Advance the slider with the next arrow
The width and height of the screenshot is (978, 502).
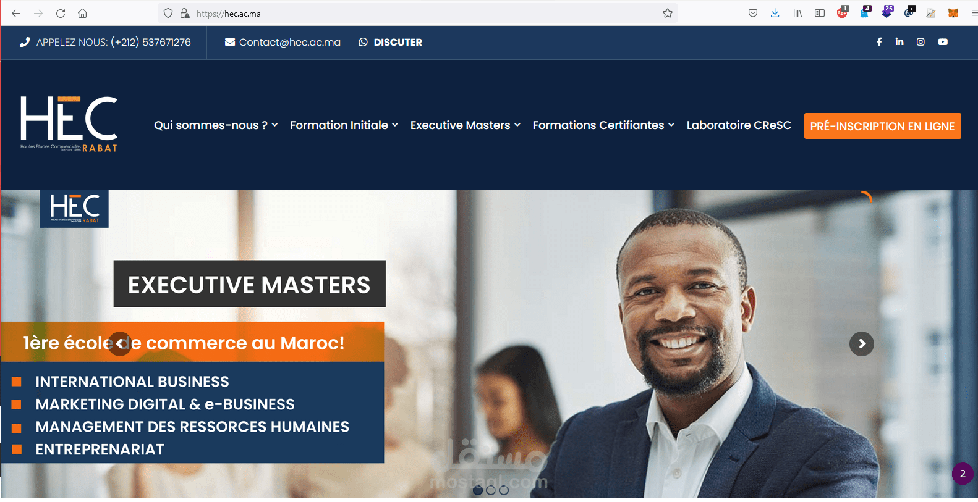(x=862, y=344)
